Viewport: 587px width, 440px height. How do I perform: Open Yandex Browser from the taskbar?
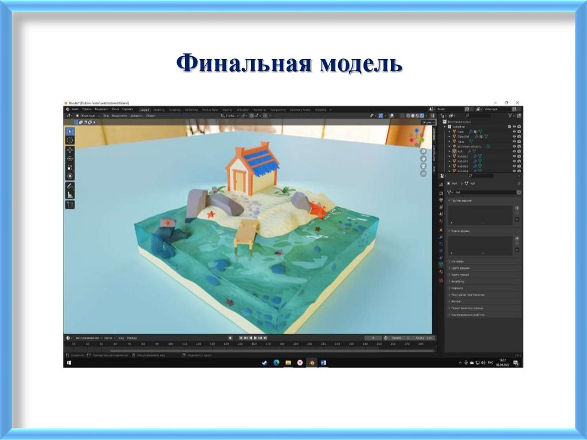pos(300,363)
